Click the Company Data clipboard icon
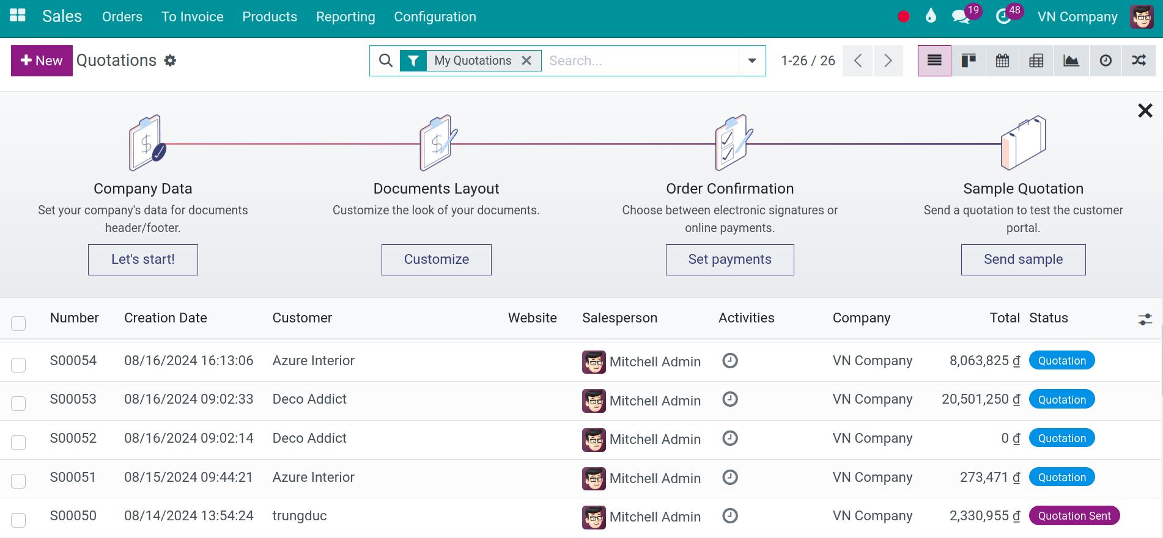 click(147, 143)
